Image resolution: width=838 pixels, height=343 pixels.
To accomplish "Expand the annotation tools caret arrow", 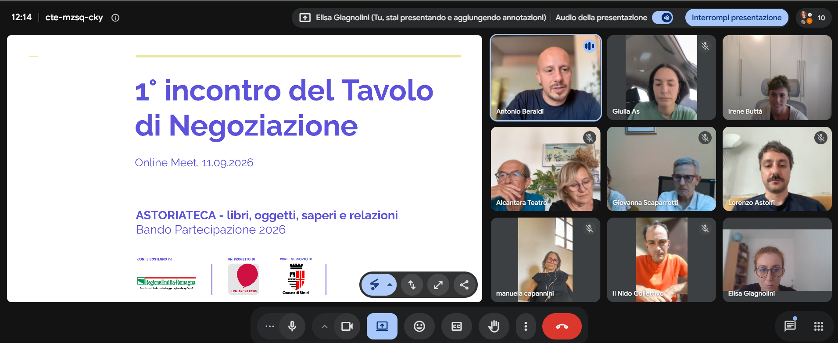I will tap(390, 285).
